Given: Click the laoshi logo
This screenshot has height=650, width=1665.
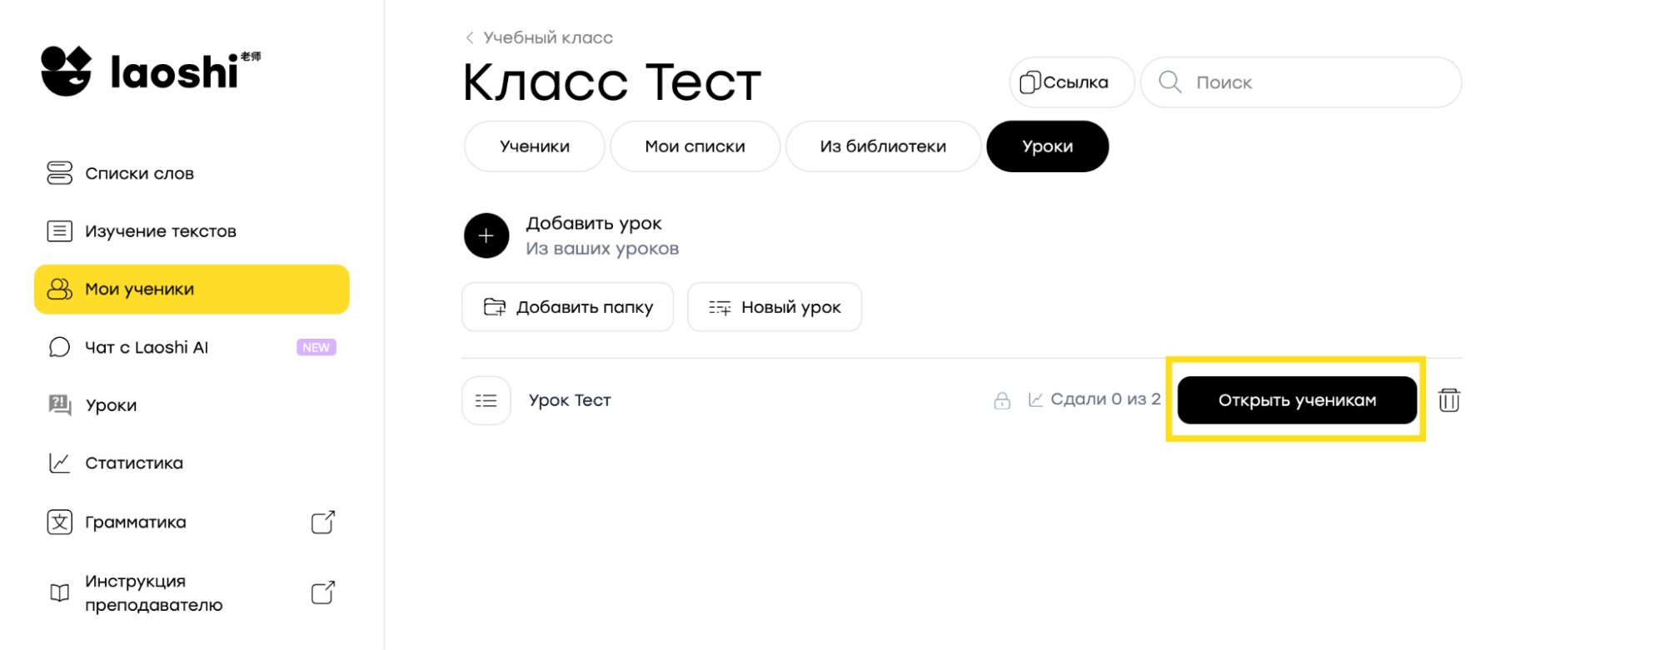Looking at the screenshot, I should click(x=151, y=71).
